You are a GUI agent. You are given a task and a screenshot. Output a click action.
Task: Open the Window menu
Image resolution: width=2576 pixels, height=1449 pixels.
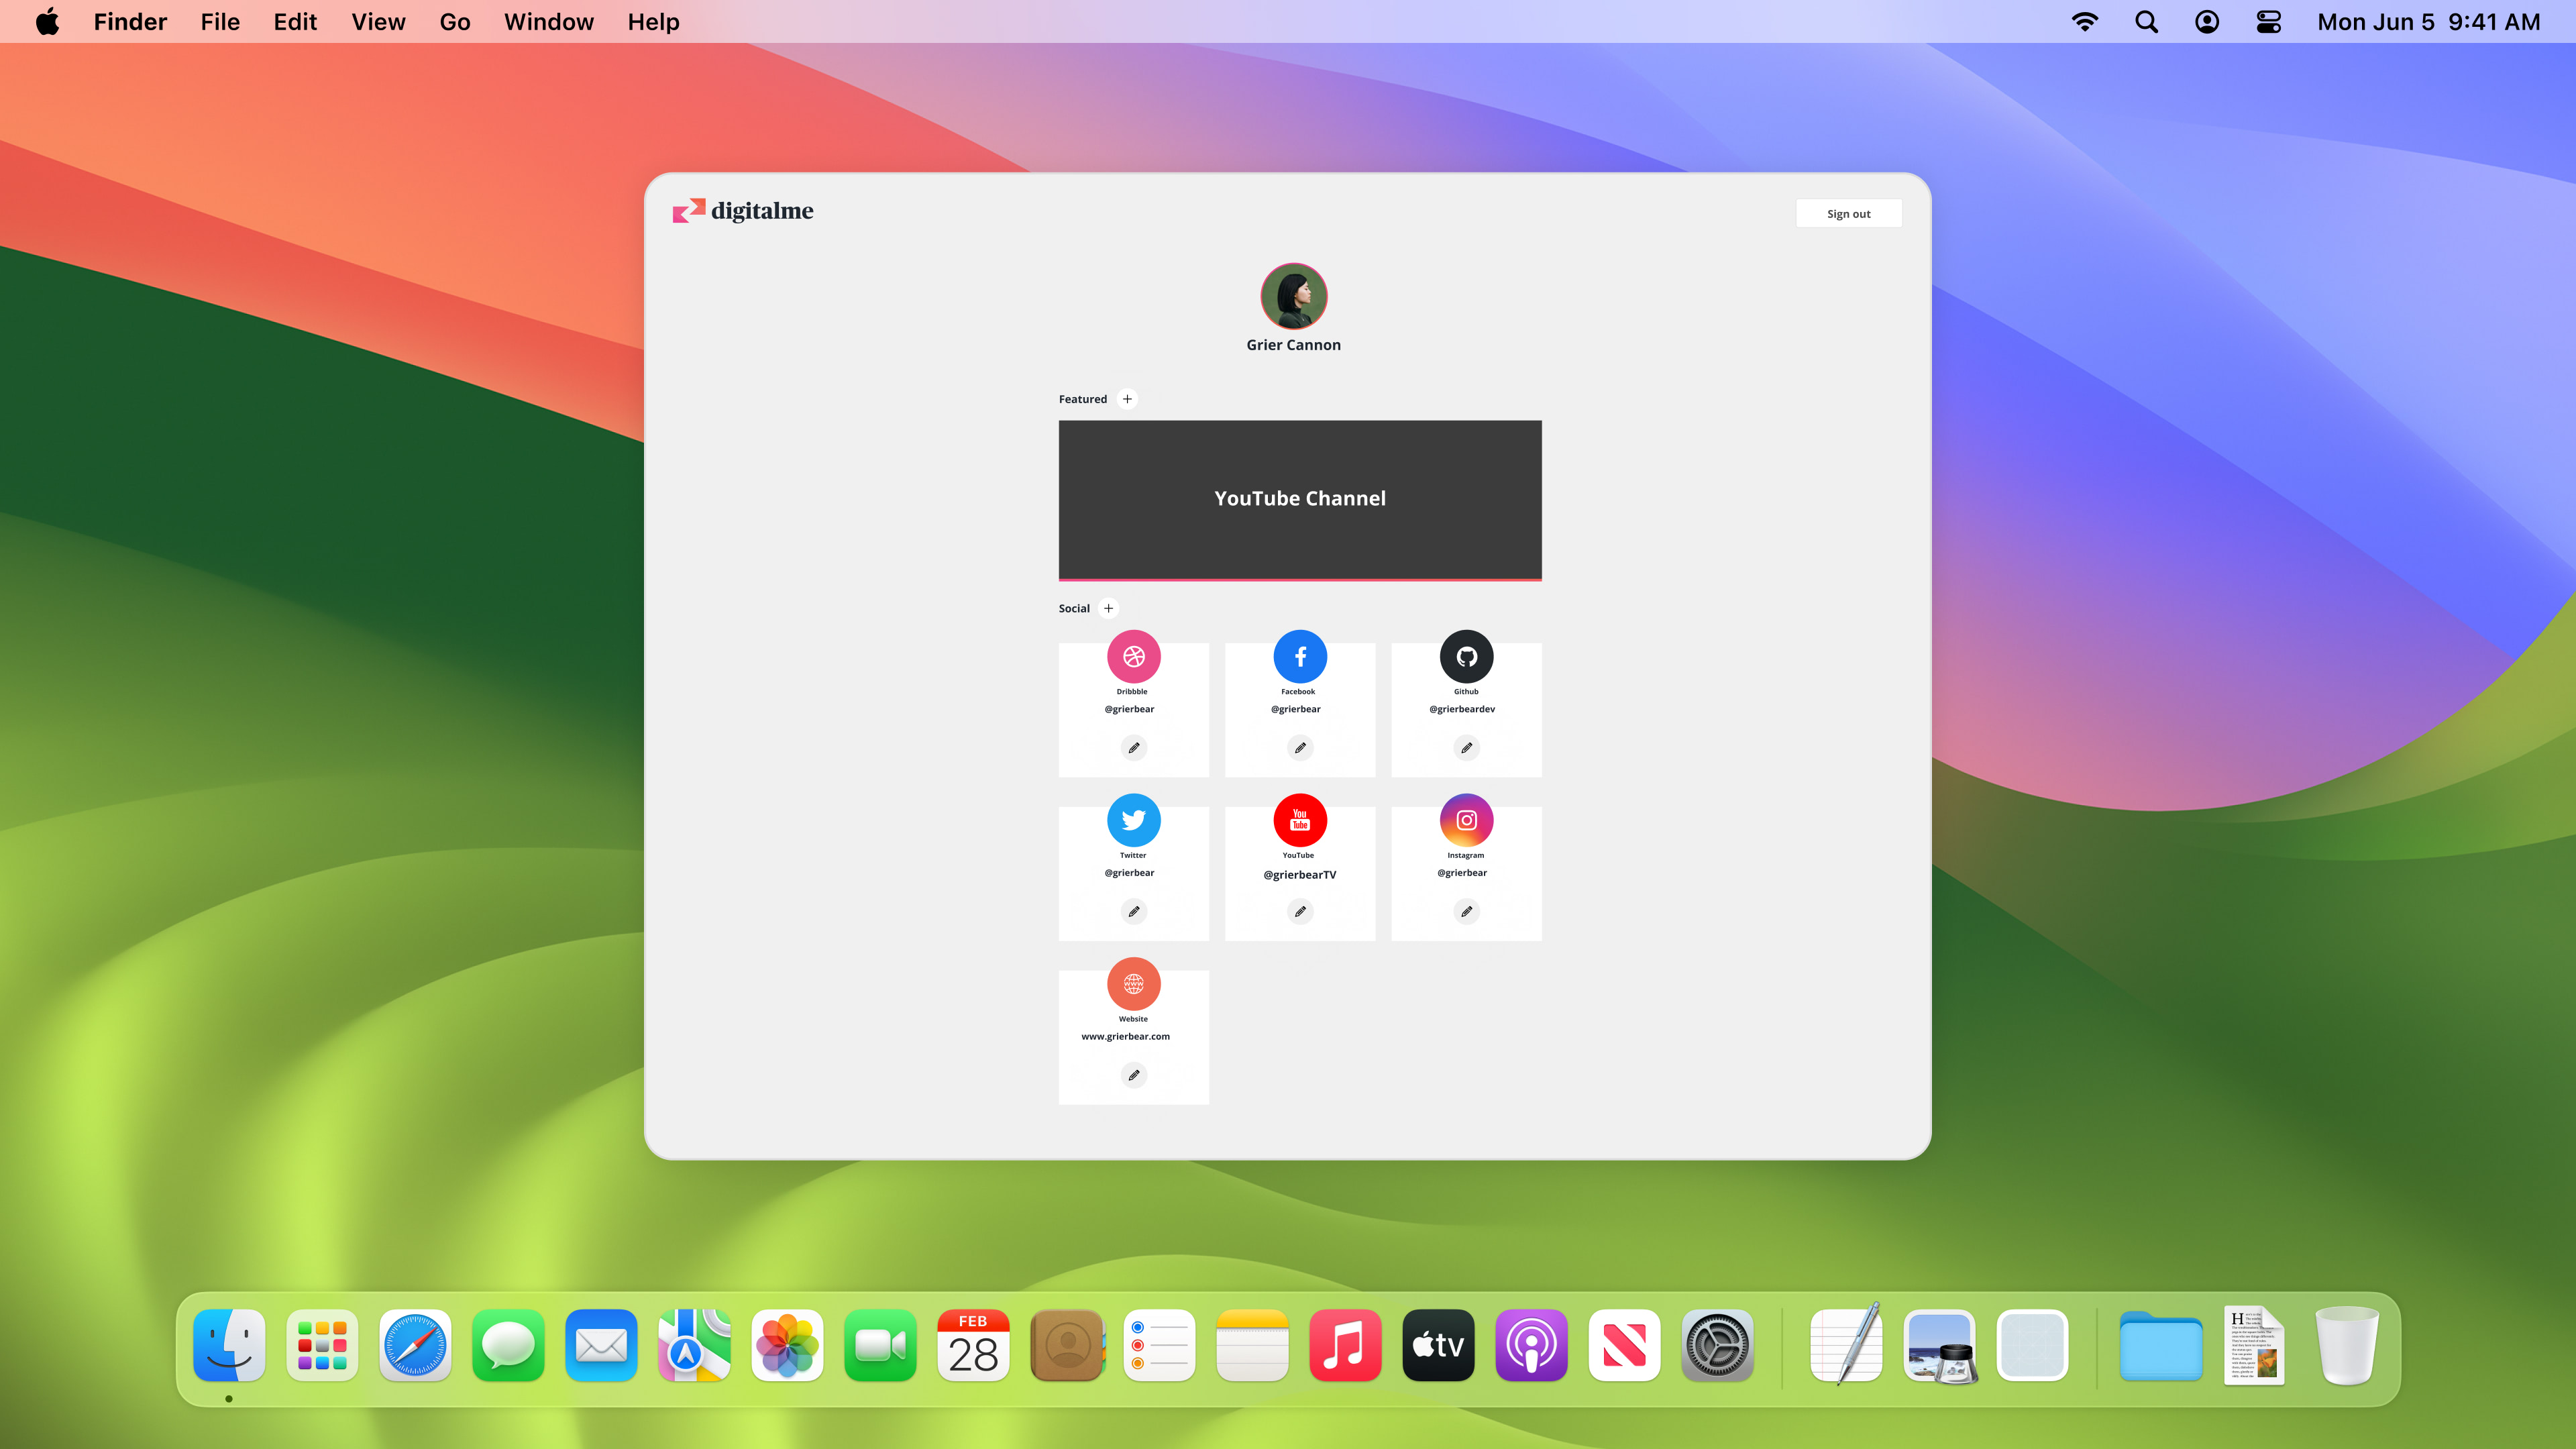pyautogui.click(x=549, y=22)
